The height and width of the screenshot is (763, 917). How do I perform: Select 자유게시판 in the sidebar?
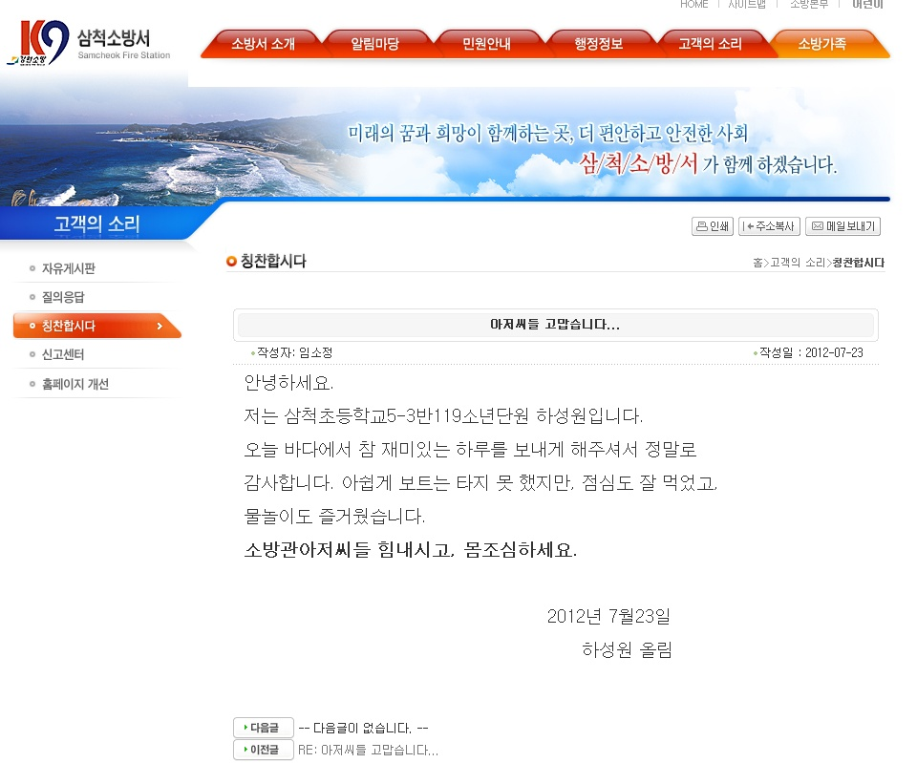pyautogui.click(x=69, y=268)
